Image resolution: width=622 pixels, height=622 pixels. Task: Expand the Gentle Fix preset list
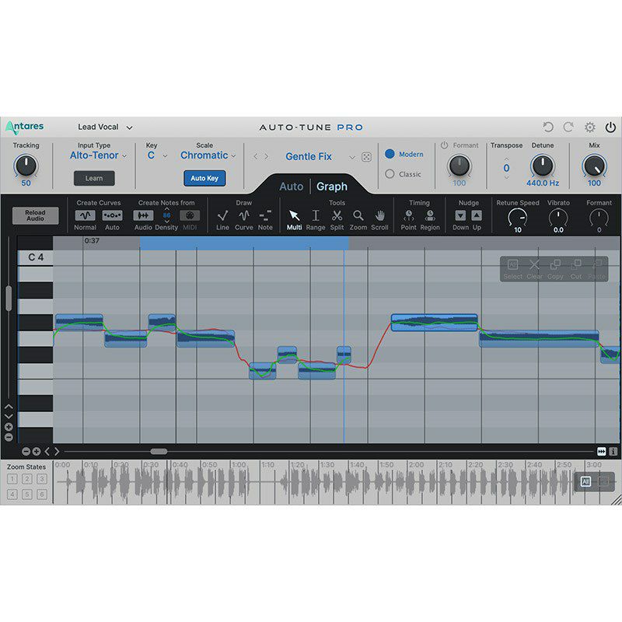tap(352, 158)
